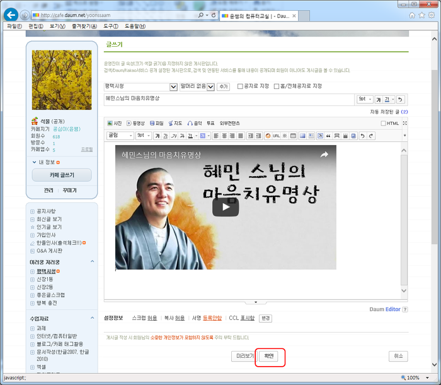
Task: Open 도구(T) menu
Action: [x=110, y=27]
